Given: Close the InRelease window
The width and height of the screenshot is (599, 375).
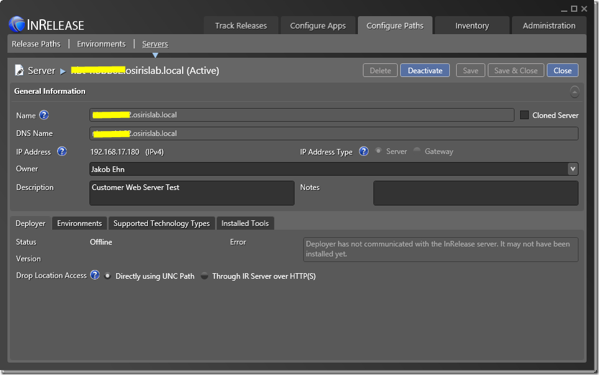Looking at the screenshot, I should pos(584,9).
